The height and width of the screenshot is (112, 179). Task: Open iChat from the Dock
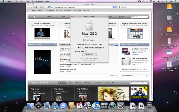(x=63, y=106)
